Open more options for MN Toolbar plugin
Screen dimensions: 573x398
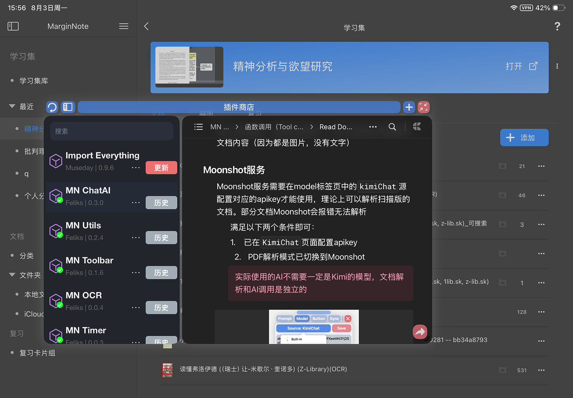[136, 273]
